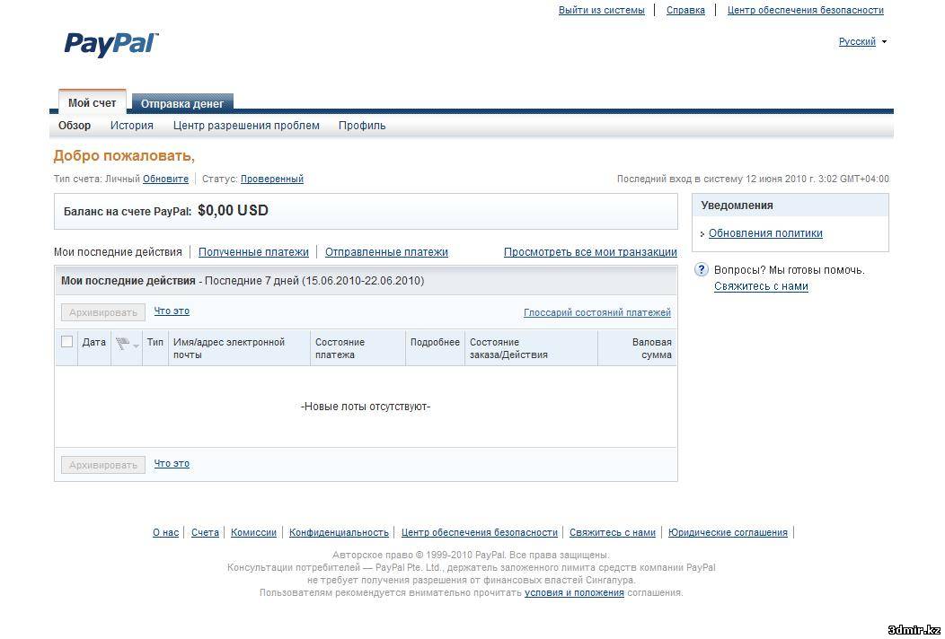Go to Центр разрешения проблем
945x639 pixels.
click(246, 126)
